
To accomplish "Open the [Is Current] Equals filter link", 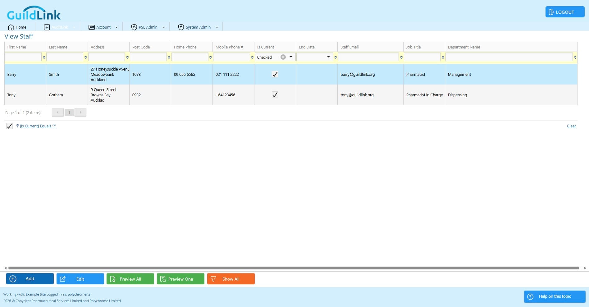I will pyautogui.click(x=38, y=126).
